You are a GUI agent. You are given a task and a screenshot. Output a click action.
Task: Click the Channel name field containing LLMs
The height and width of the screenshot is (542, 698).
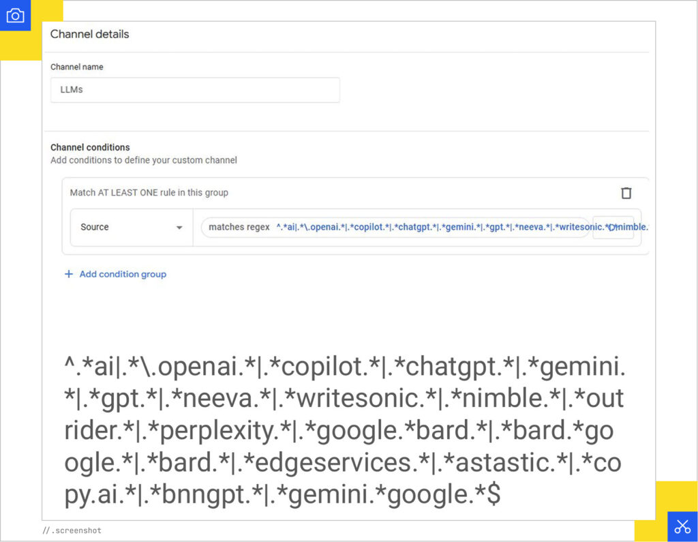(x=195, y=90)
